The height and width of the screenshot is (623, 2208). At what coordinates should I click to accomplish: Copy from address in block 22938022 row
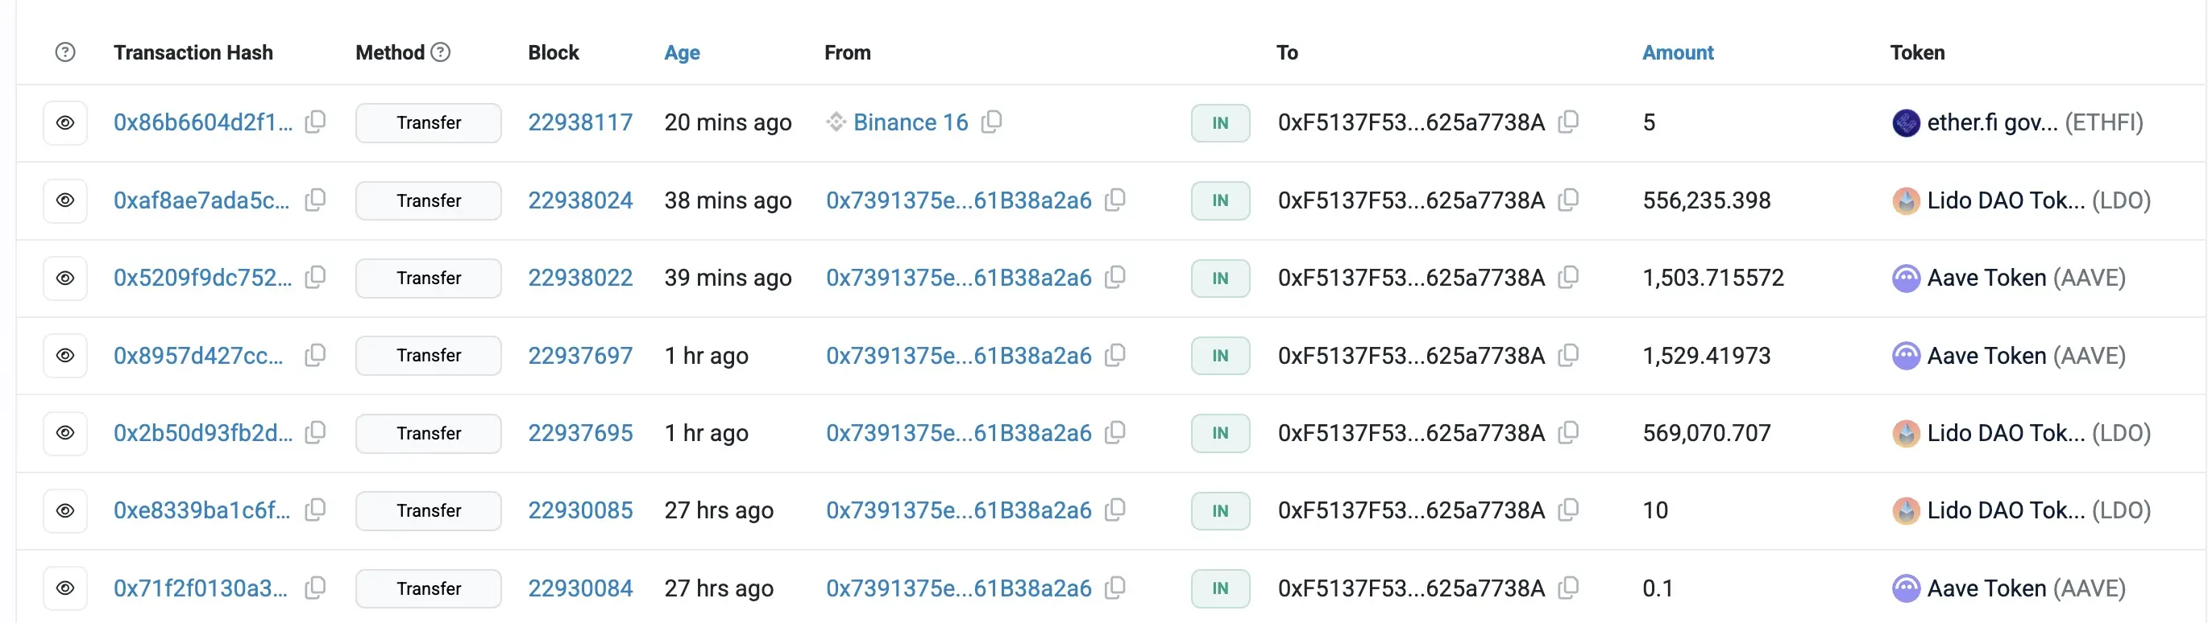(x=1115, y=277)
